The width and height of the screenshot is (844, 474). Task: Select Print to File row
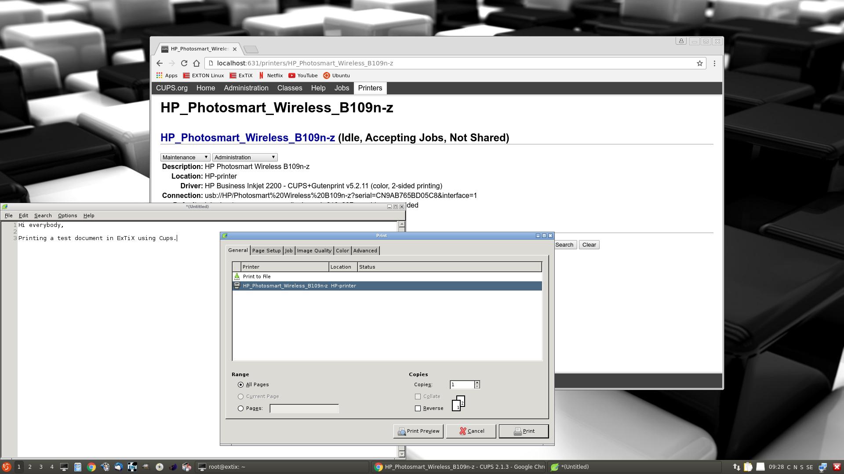pyautogui.click(x=387, y=276)
